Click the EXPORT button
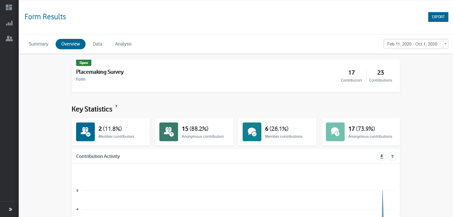The image size is (453, 217). click(438, 17)
